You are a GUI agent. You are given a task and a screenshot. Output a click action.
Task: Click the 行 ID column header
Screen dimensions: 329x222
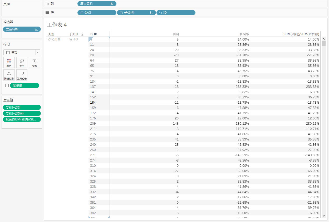pos(94,34)
